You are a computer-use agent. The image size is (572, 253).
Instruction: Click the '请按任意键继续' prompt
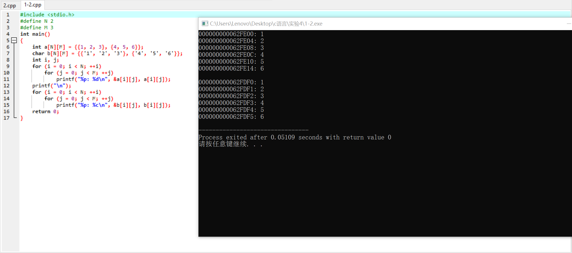[x=230, y=144]
